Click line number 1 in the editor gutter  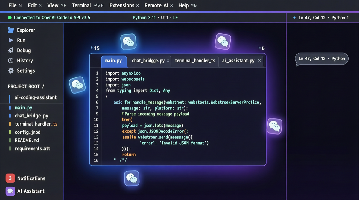[97, 73]
